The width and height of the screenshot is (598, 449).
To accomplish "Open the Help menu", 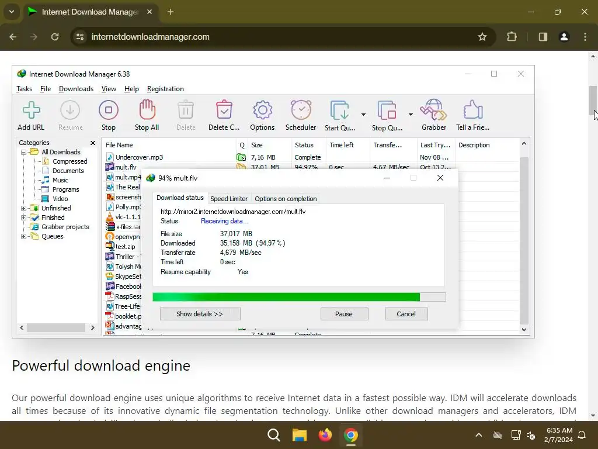I will pos(131,89).
